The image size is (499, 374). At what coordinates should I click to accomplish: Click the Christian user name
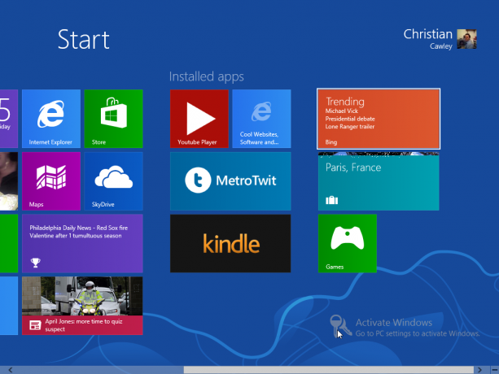[428, 34]
